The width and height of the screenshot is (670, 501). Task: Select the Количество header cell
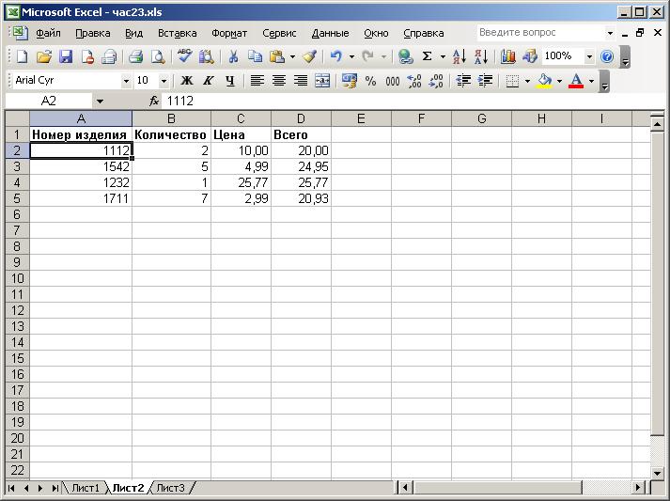[x=171, y=134]
